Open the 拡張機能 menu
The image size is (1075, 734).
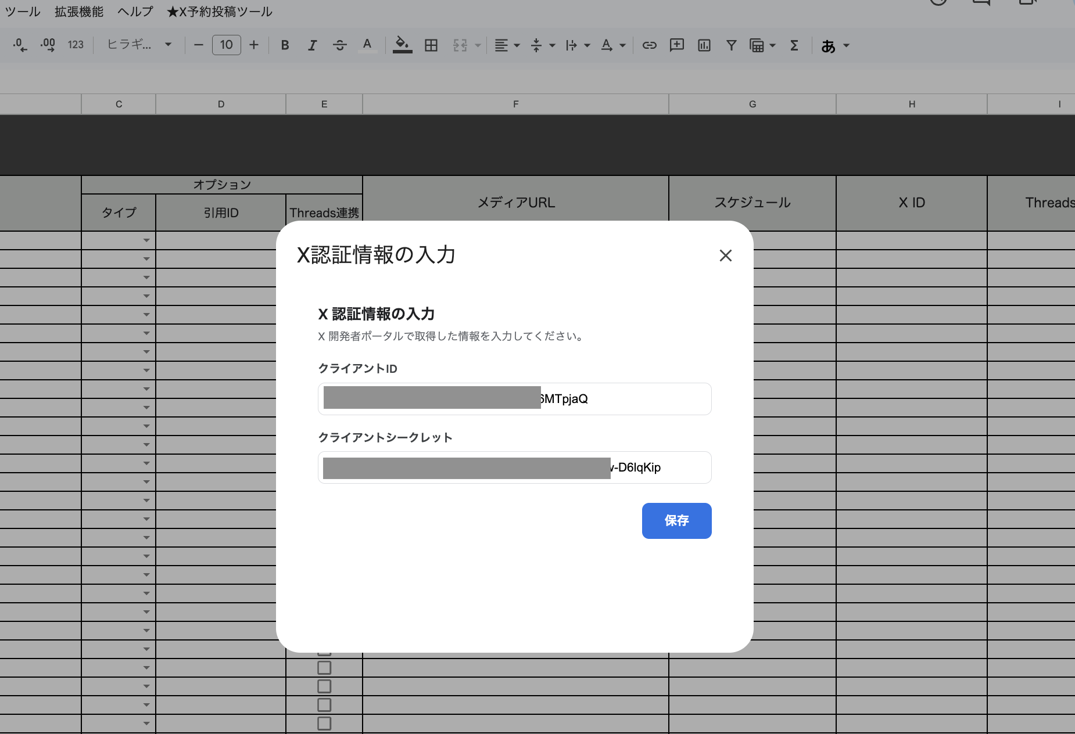click(79, 12)
